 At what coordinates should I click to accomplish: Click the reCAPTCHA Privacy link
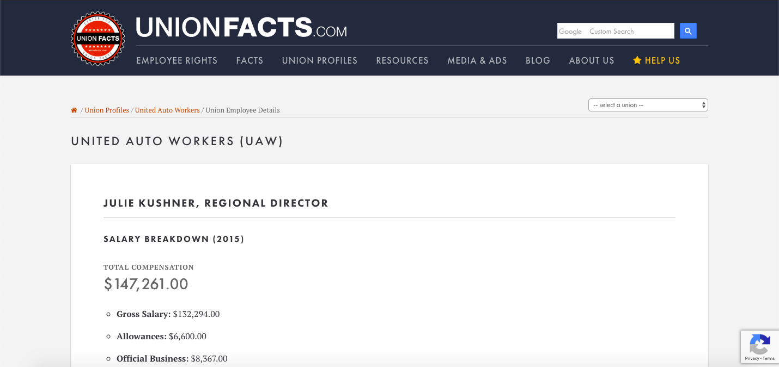click(752, 359)
